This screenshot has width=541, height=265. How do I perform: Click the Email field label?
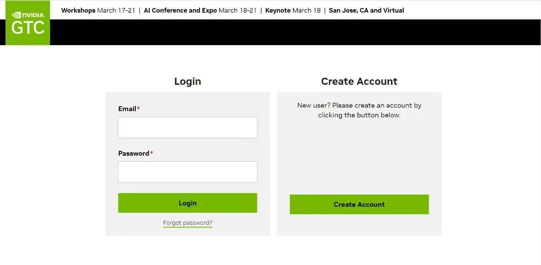tap(127, 108)
